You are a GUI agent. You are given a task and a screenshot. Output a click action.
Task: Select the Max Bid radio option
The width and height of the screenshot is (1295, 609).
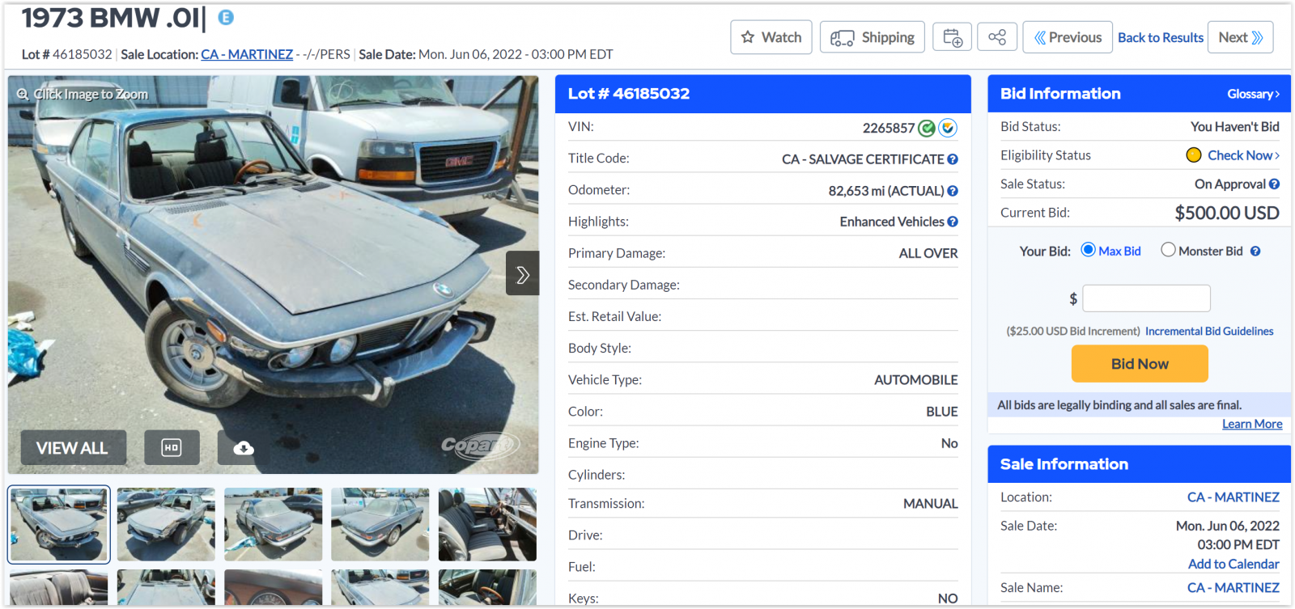coord(1088,250)
